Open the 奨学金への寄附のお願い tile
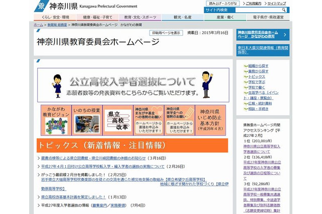The width and height of the screenshot is (322, 214). pyautogui.click(x=180, y=120)
